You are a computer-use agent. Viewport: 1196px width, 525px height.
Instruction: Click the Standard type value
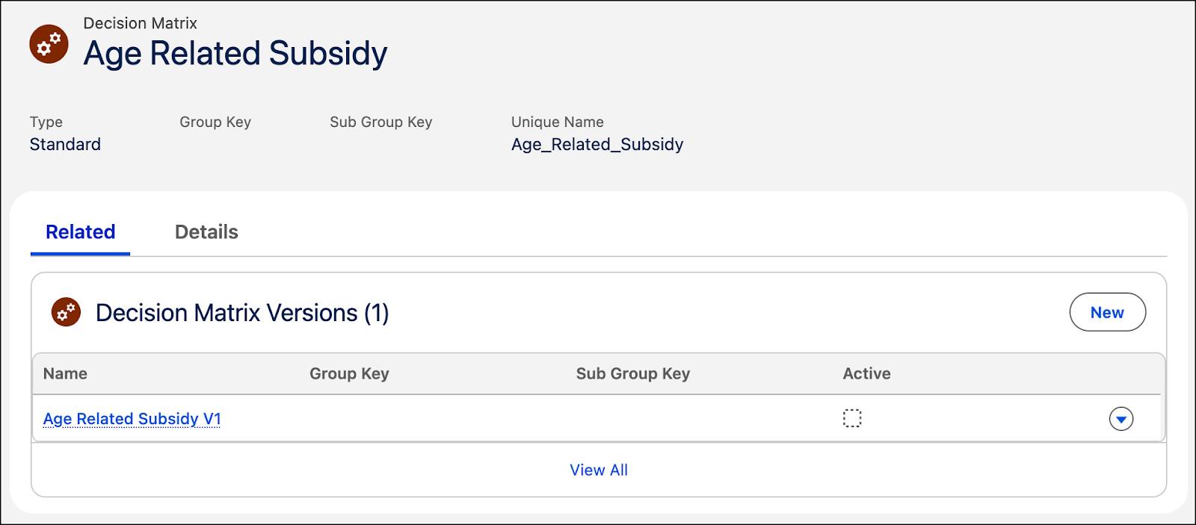(64, 144)
